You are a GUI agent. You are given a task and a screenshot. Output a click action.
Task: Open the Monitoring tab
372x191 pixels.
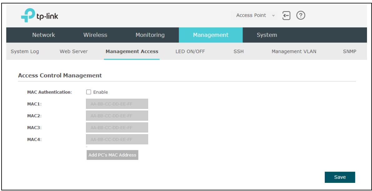[x=150, y=35]
